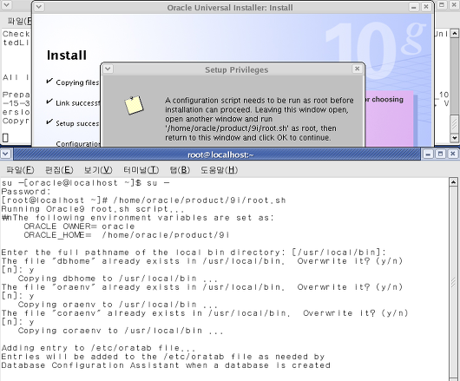This screenshot has height=381, width=460.
Task: Click scroll-down arrow of background terminal scrollbar
Action: point(455,137)
